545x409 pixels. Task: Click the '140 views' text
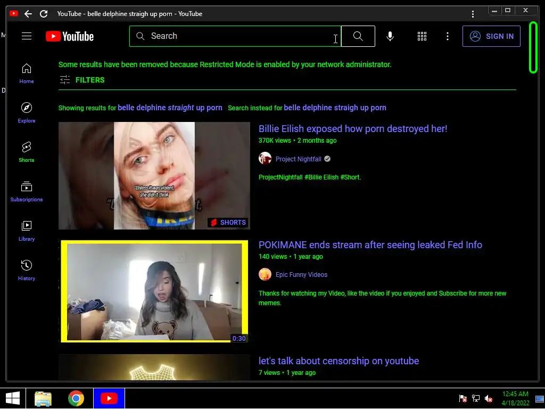[x=273, y=257]
